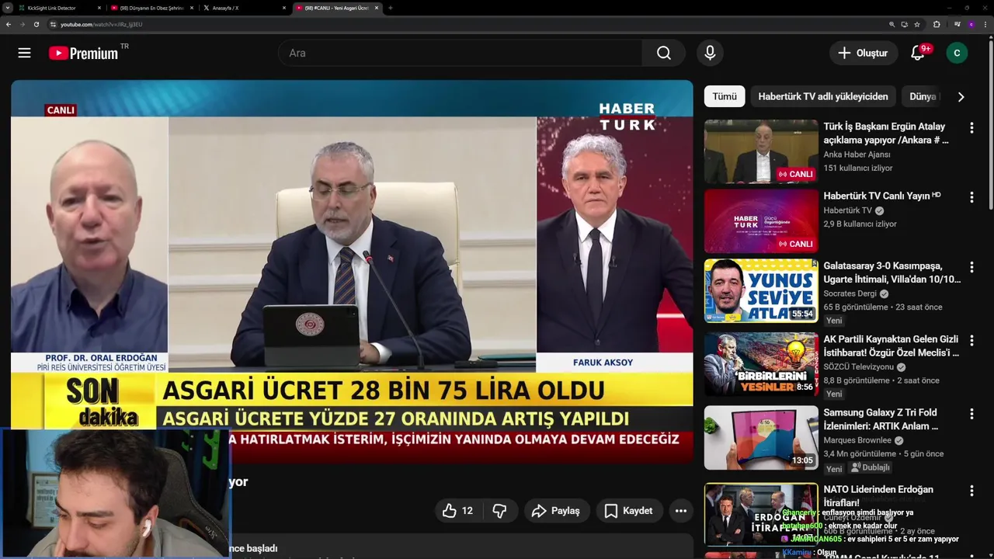
Task: Open the media control icon in the toolbar
Action: point(958,24)
